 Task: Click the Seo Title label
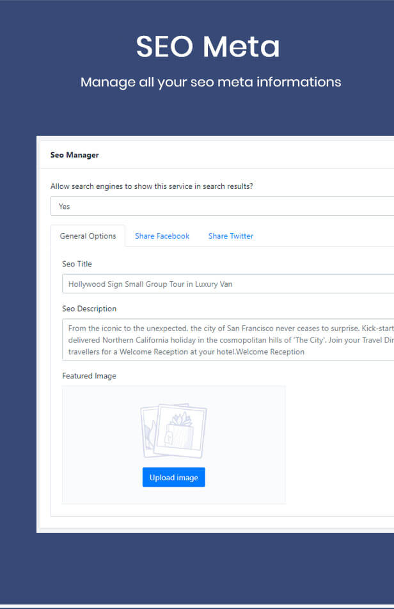(77, 264)
